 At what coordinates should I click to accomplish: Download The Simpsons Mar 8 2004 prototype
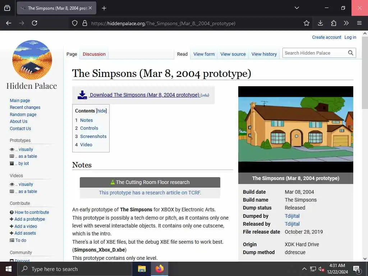pyautogui.click(x=144, y=95)
